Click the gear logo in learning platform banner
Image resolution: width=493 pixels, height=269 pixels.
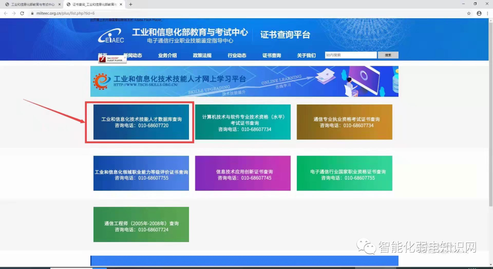(101, 81)
